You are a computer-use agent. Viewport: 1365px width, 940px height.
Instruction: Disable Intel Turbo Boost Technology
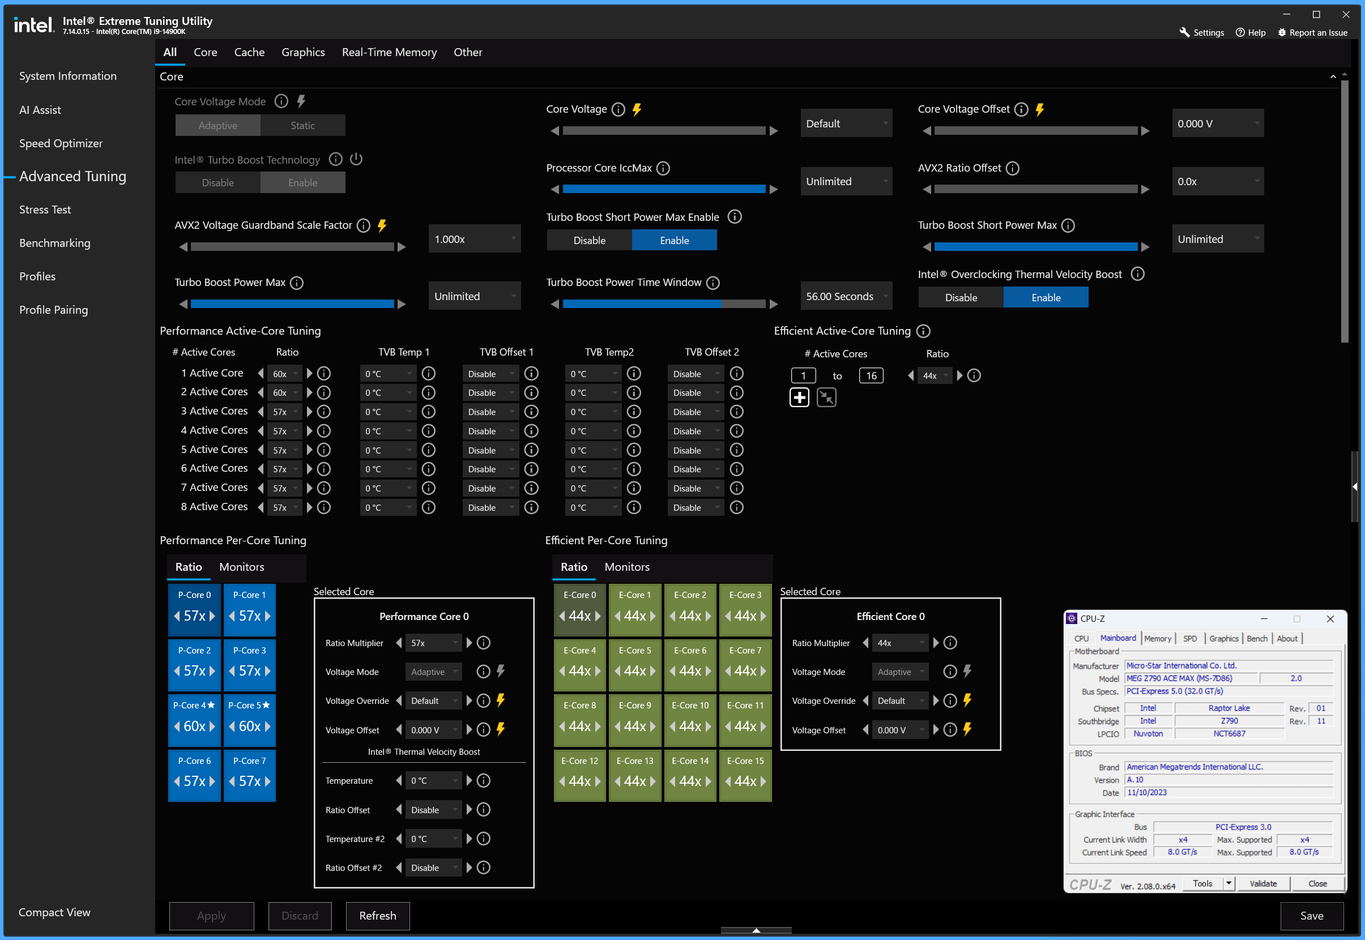pos(218,182)
